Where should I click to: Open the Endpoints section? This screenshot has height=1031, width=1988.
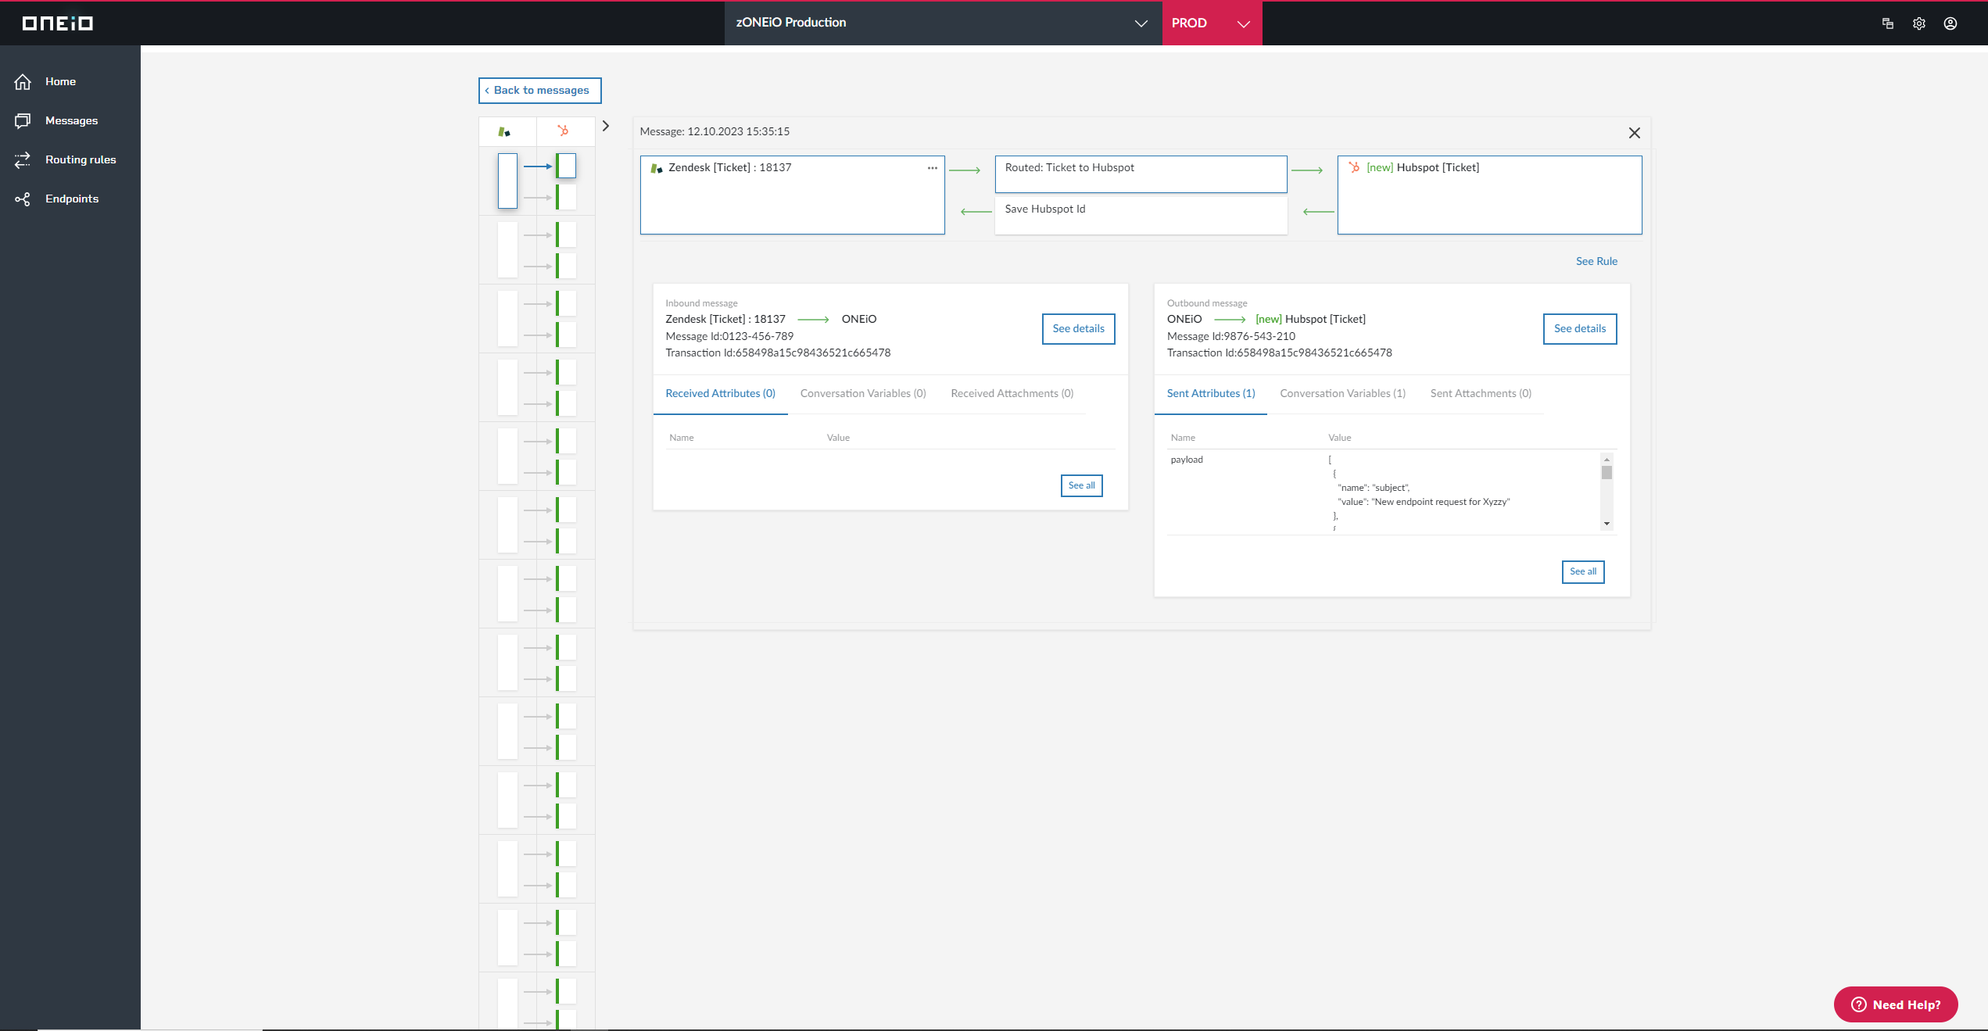72,199
